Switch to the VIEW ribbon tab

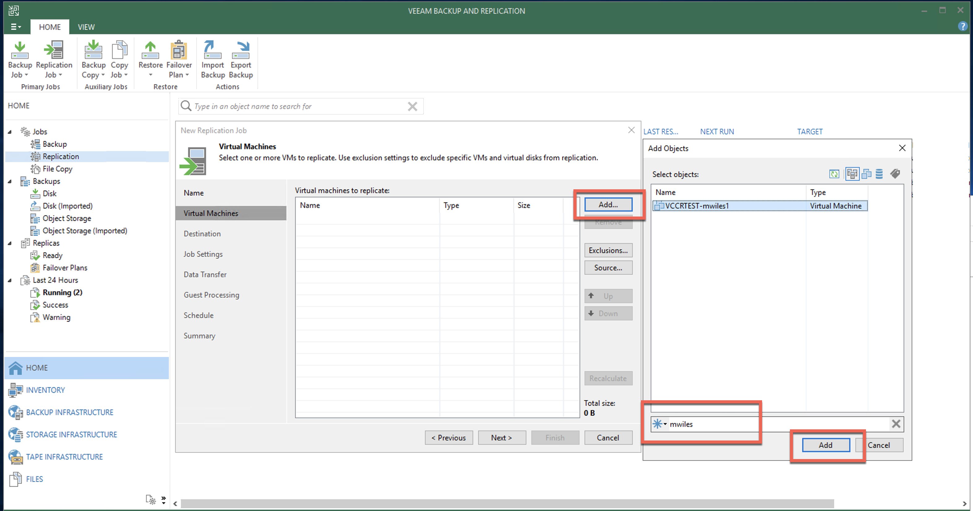pyautogui.click(x=86, y=27)
